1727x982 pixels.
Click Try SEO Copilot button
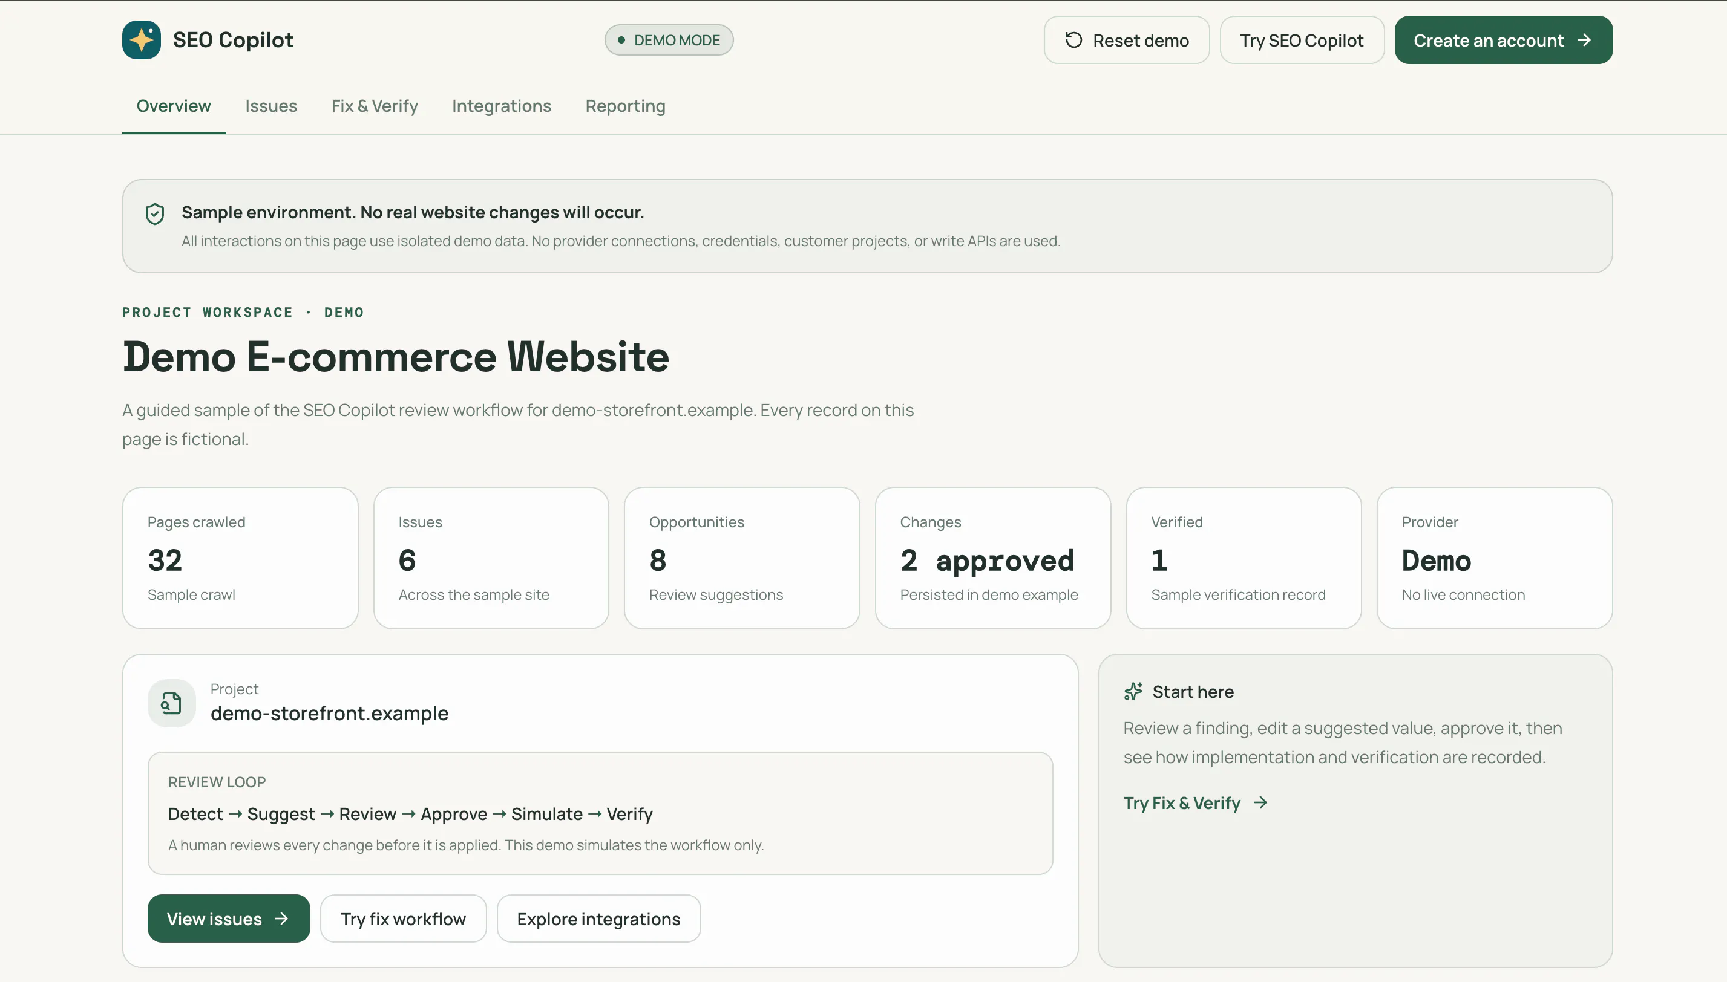[1302, 41]
